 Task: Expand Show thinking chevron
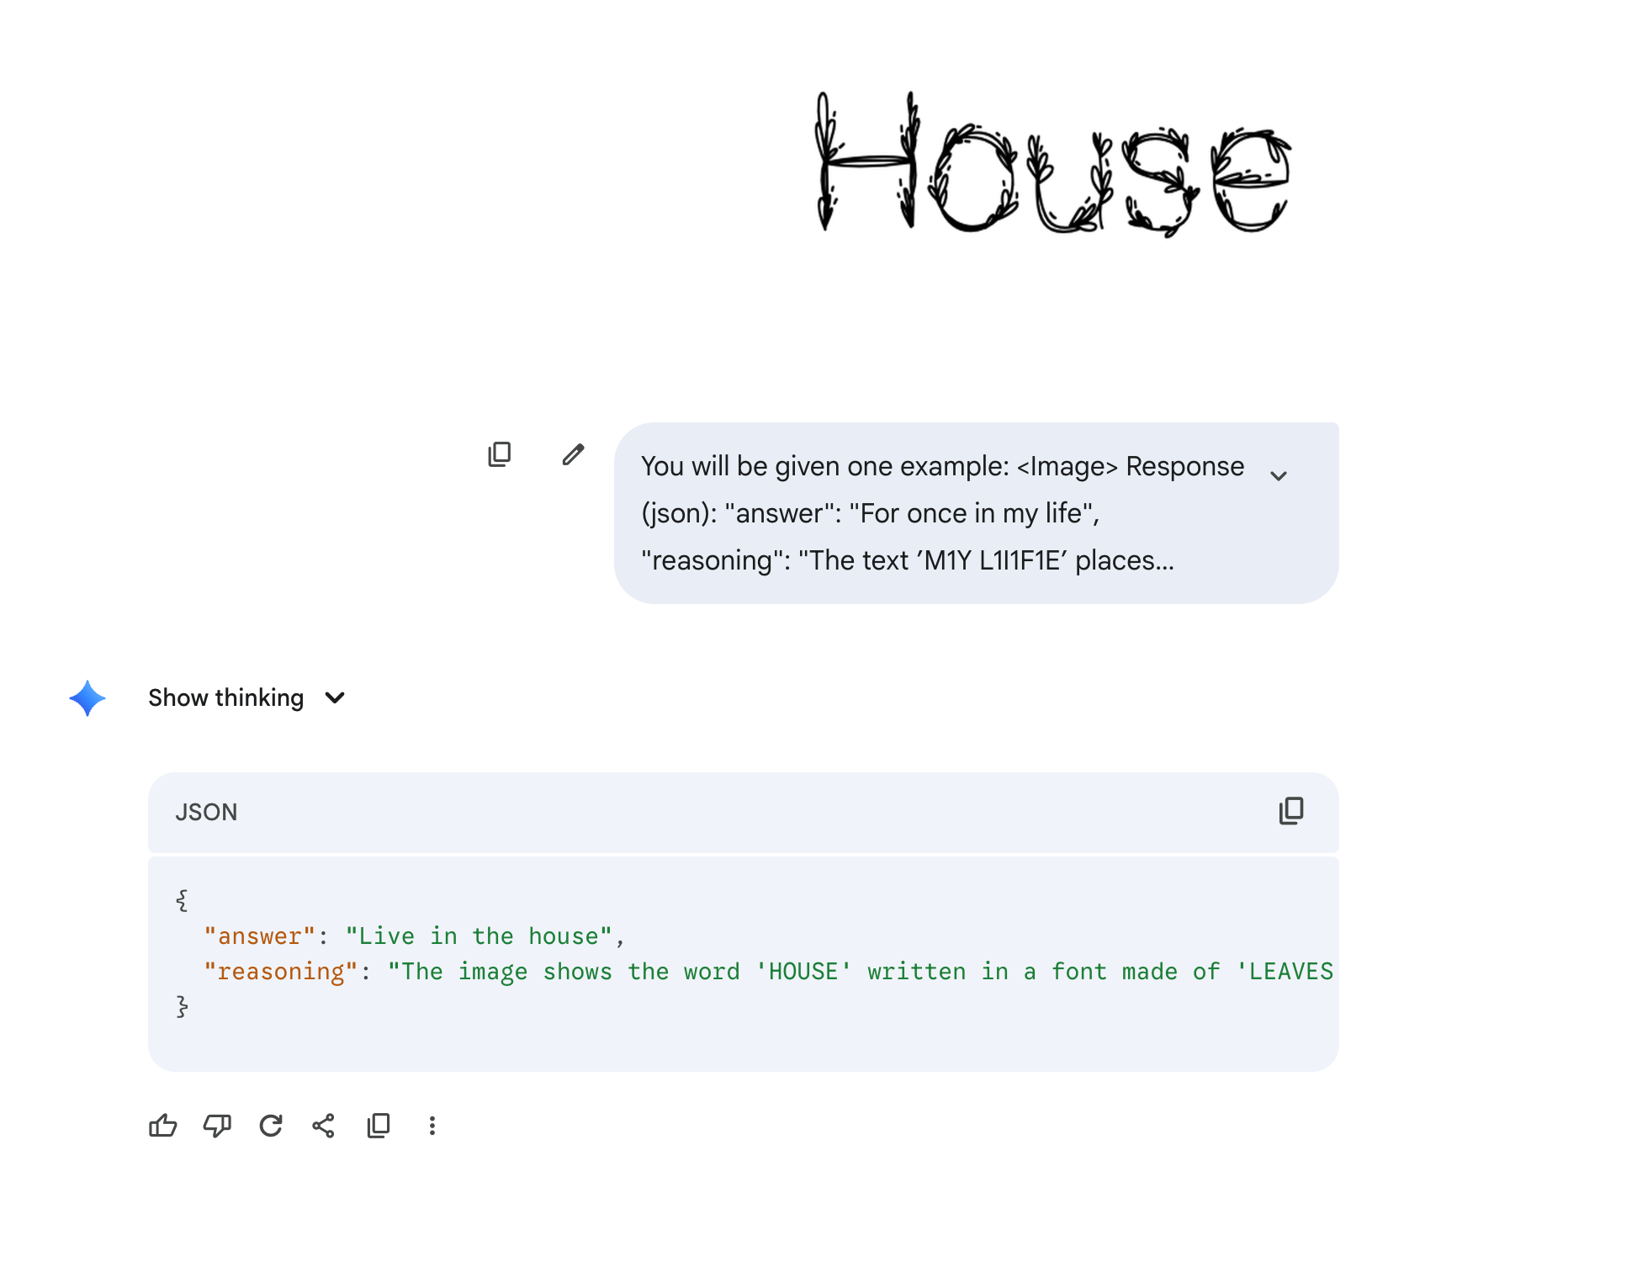(335, 698)
